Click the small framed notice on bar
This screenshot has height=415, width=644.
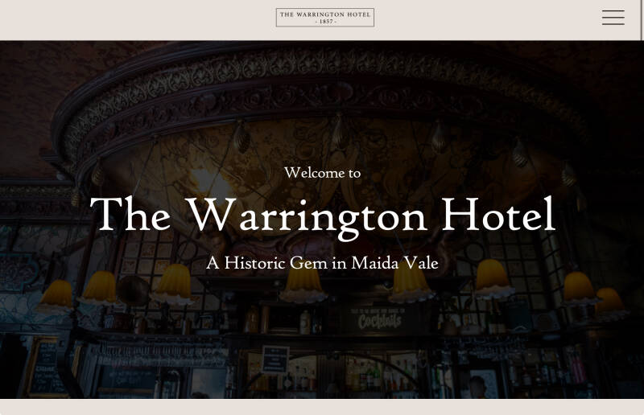point(275,360)
